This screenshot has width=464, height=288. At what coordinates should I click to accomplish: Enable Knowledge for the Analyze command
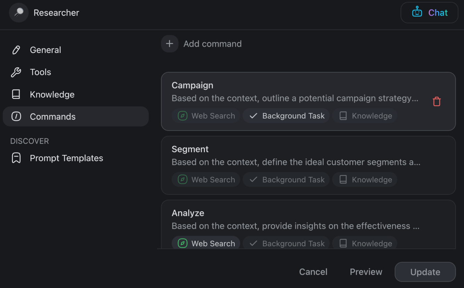(x=364, y=243)
